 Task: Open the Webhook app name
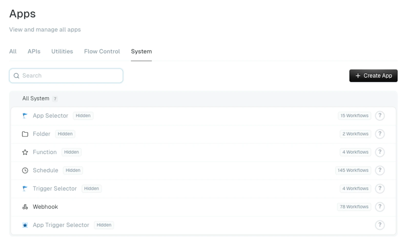click(x=45, y=207)
